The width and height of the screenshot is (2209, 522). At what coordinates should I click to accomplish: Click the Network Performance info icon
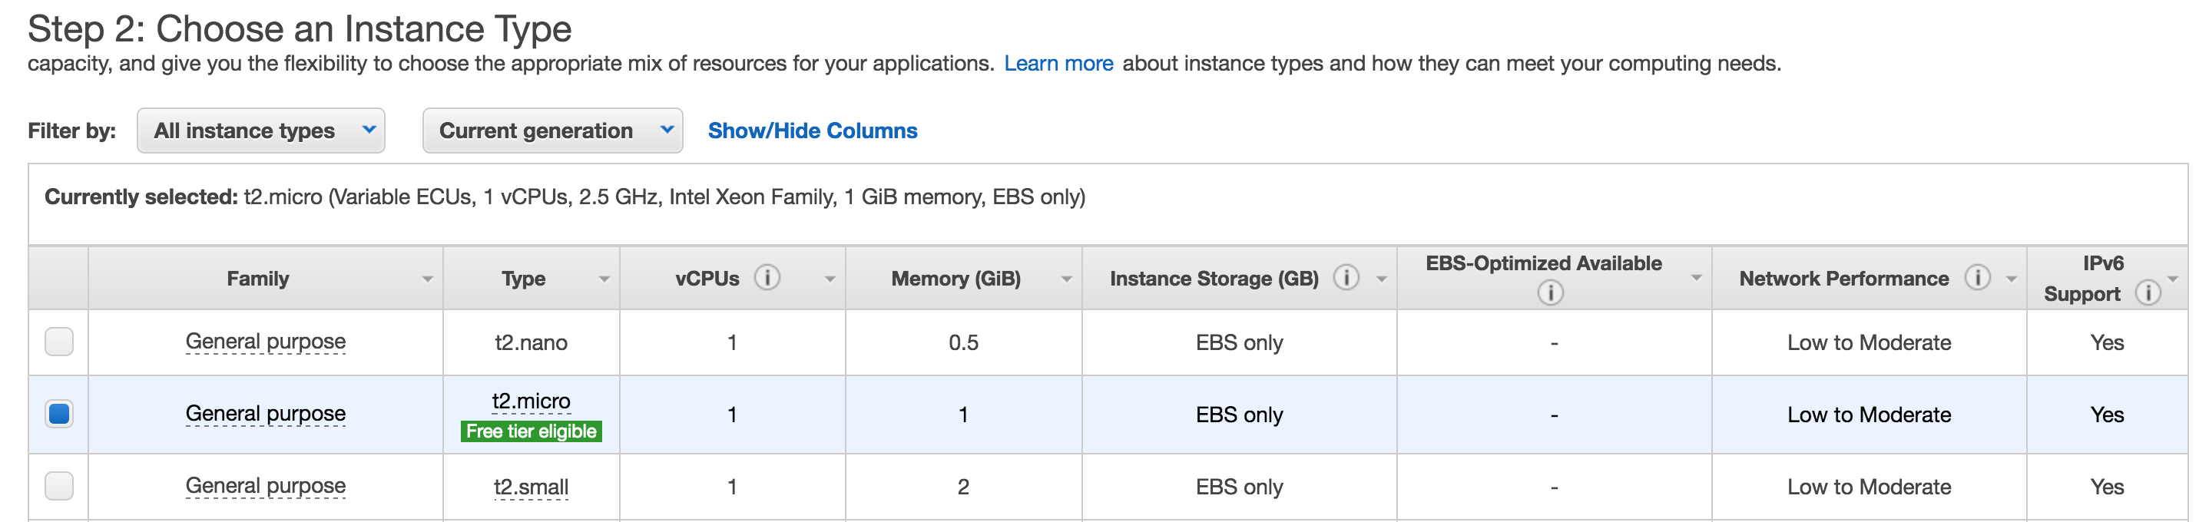[1978, 278]
